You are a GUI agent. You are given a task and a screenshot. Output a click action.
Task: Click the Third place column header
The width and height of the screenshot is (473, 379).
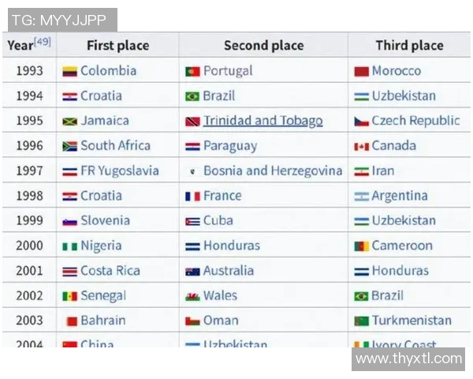click(409, 46)
